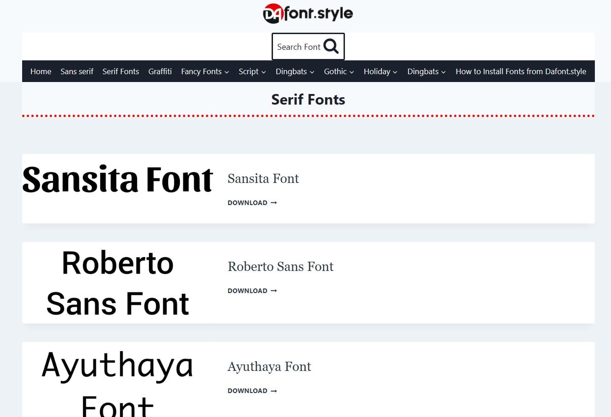Expand the Holiday category menu
611x417 pixels.
[x=380, y=71]
